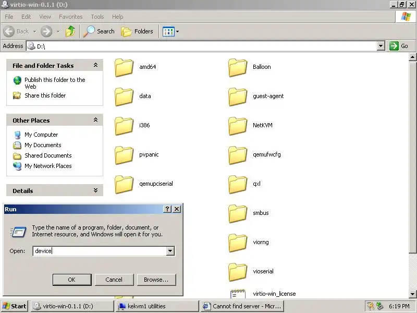Go up one folder level
The image size is (417, 313).
pos(70,31)
